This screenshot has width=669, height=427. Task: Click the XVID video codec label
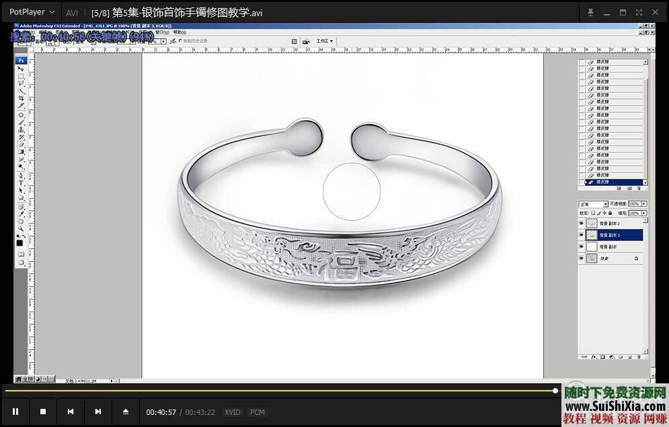pos(233,412)
